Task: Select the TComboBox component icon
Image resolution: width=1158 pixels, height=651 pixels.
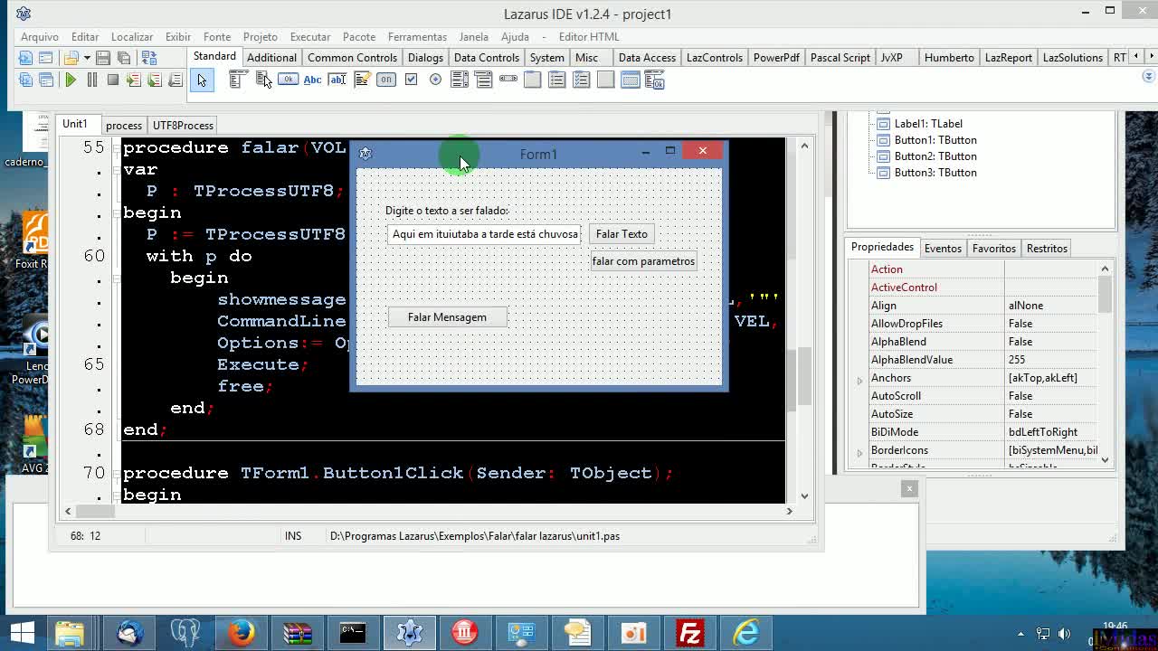Action: click(x=484, y=80)
